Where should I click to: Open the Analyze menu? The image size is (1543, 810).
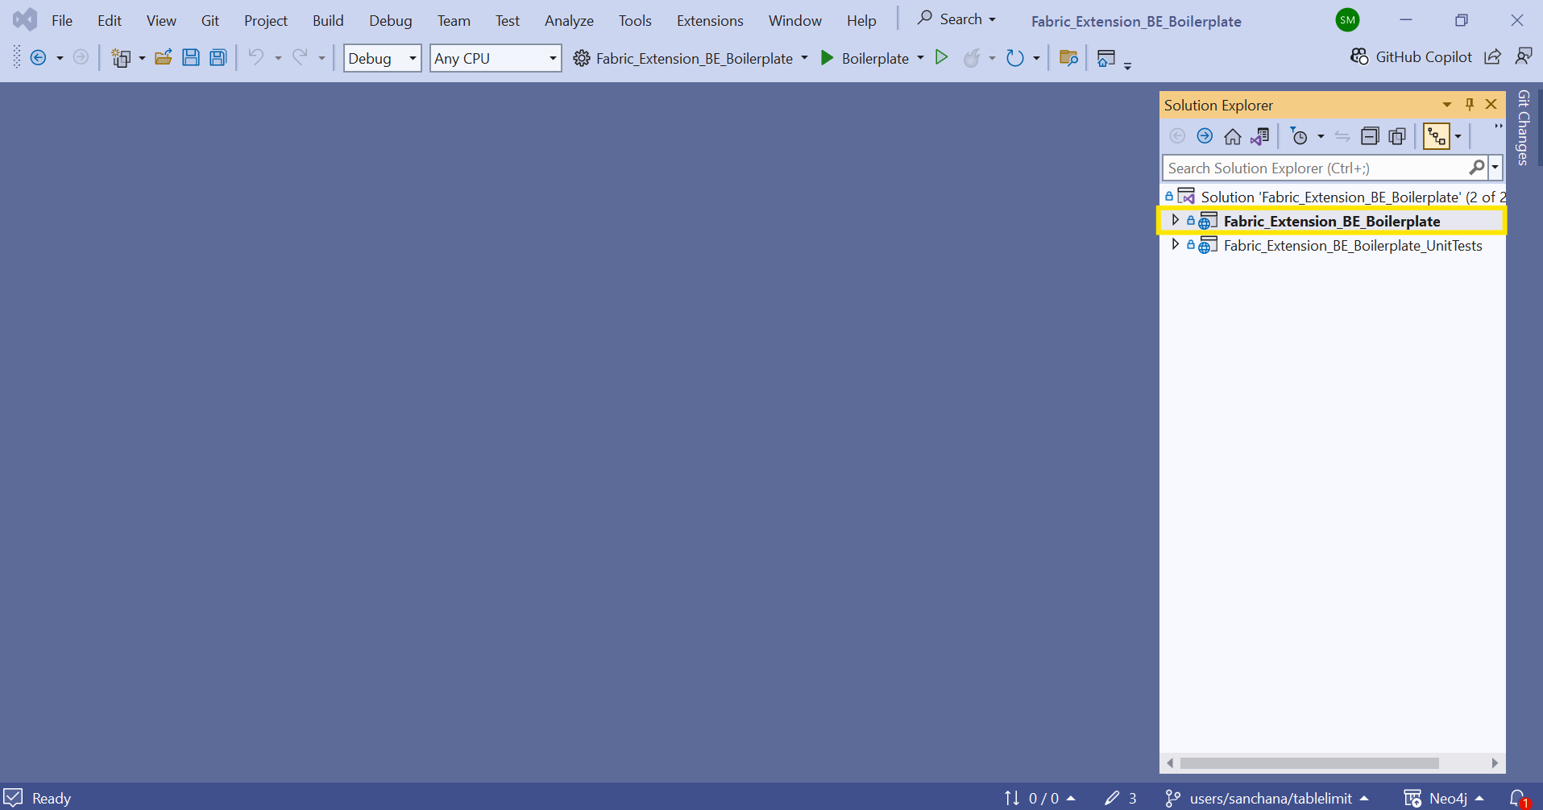click(x=569, y=20)
